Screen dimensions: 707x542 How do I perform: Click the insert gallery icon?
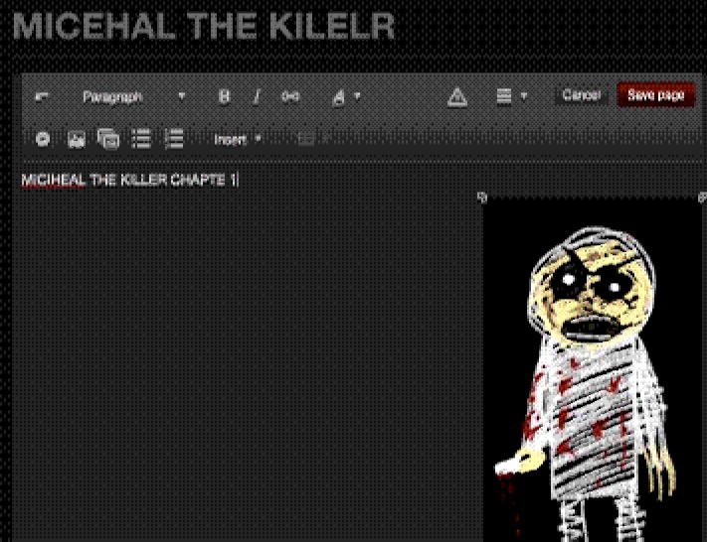[x=108, y=139]
